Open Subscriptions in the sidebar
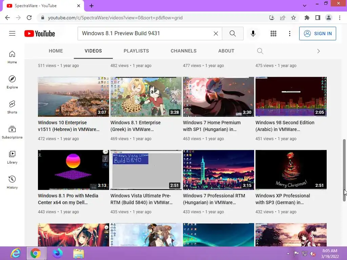 (x=12, y=132)
